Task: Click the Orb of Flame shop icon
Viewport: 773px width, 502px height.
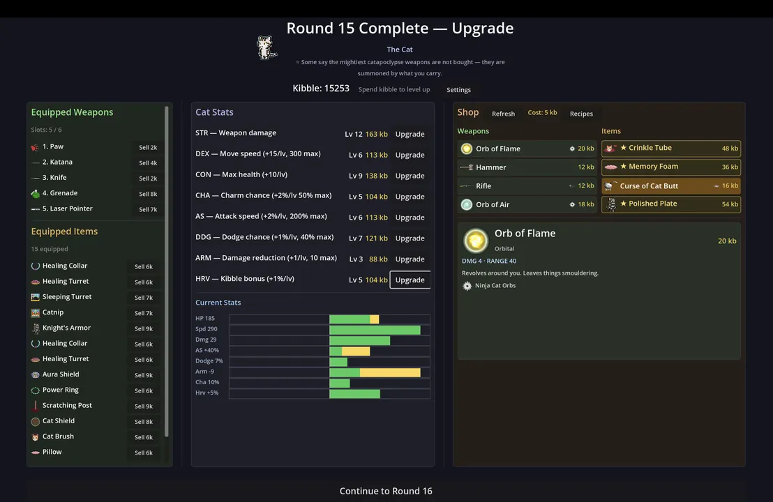Action: [x=466, y=149]
